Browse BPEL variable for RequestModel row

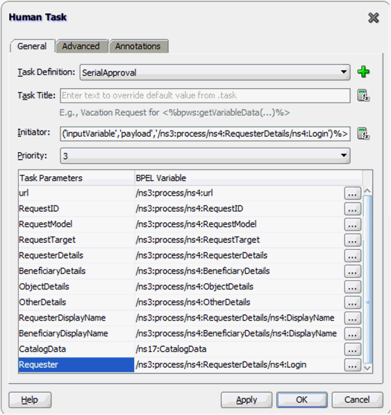352,224
